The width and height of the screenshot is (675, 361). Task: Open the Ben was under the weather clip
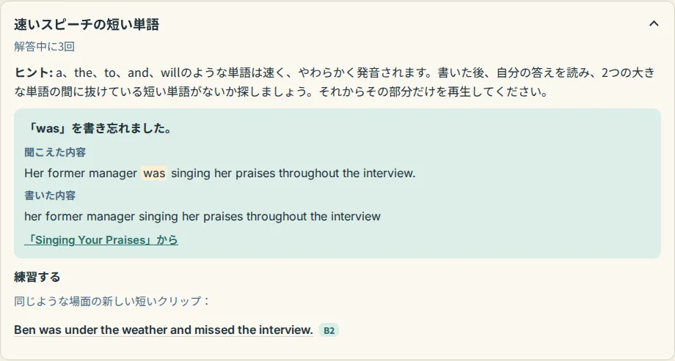[163, 330]
